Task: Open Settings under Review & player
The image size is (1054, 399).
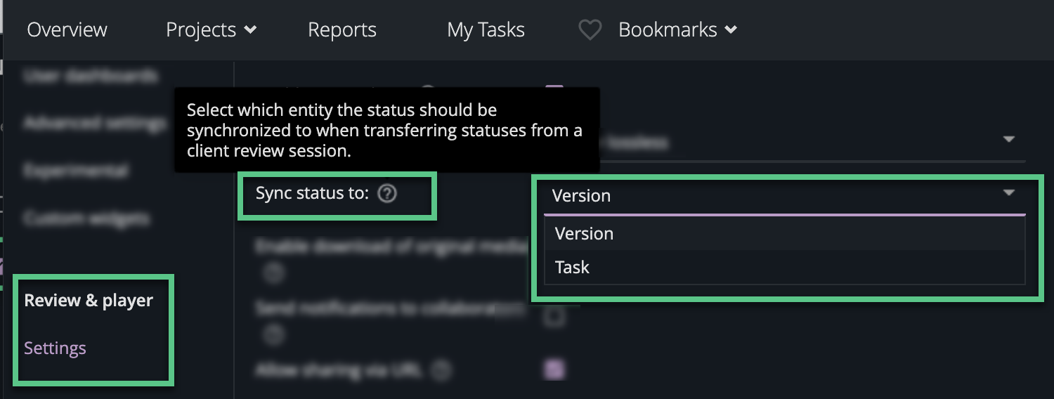Action: [x=55, y=348]
